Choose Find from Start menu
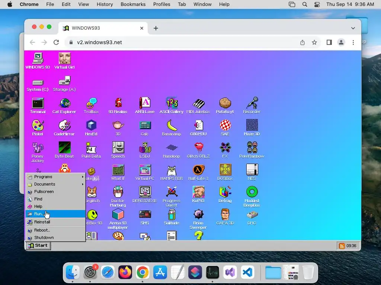 56,199
